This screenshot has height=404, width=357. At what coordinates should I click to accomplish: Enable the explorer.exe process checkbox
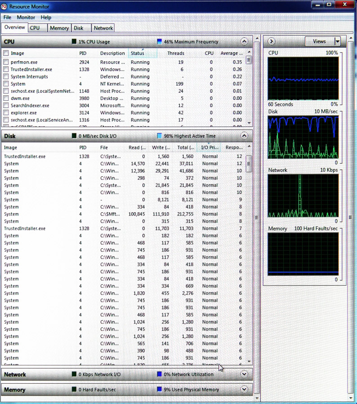point(6,112)
